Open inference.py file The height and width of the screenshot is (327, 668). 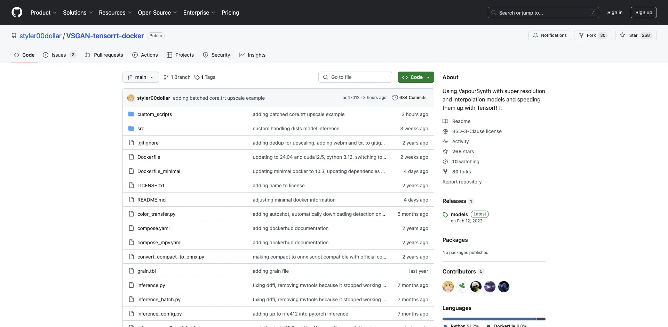151,285
